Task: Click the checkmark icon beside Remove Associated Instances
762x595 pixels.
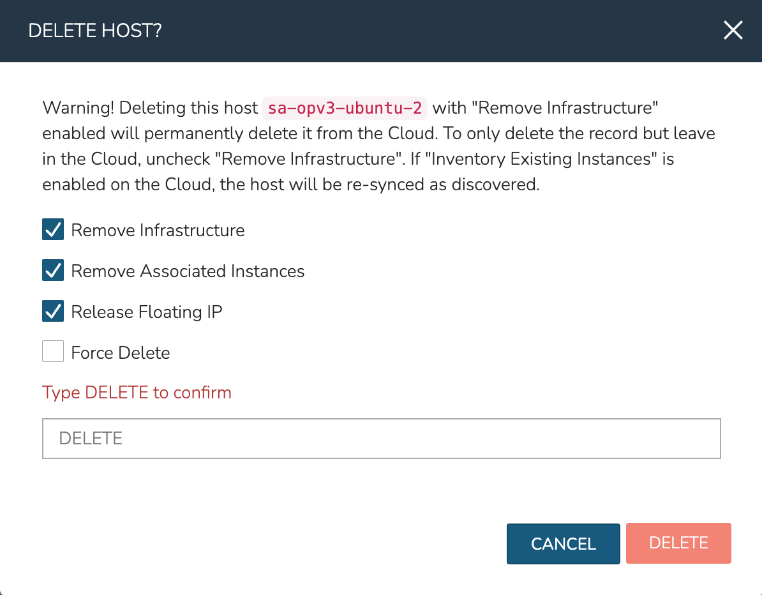Action: coord(53,271)
